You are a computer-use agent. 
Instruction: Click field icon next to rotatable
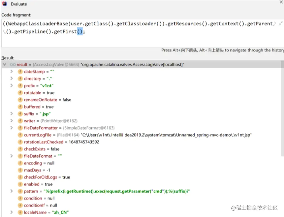click(20, 93)
